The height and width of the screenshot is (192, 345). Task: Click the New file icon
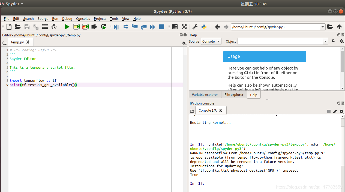[x=9, y=27]
